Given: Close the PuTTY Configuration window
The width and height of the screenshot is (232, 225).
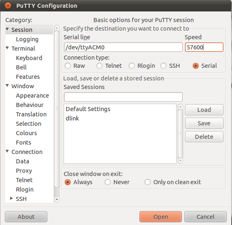Looking at the screenshot, I should pyautogui.click(x=8, y=6).
